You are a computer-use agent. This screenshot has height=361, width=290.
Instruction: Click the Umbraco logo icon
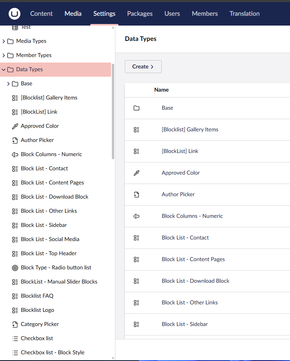tap(13, 13)
